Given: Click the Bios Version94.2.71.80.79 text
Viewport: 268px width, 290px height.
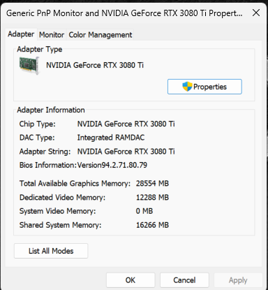Looking at the screenshot, I should click(x=112, y=165).
